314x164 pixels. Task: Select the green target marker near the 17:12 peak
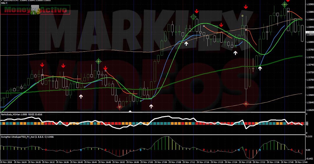pos(193,17)
